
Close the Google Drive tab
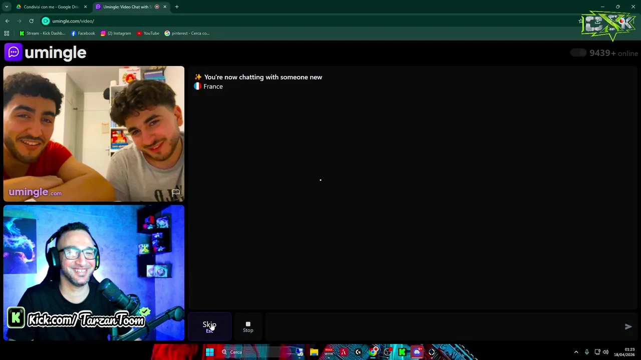(85, 7)
